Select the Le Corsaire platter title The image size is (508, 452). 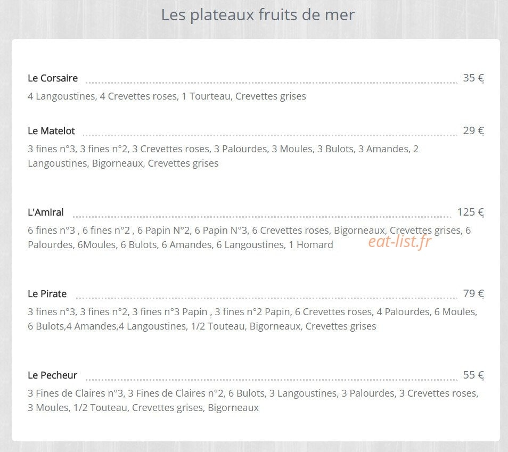[53, 78]
